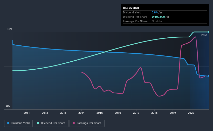Click the 2015 year tick label
This screenshot has height=131, width=213.
[100, 113]
